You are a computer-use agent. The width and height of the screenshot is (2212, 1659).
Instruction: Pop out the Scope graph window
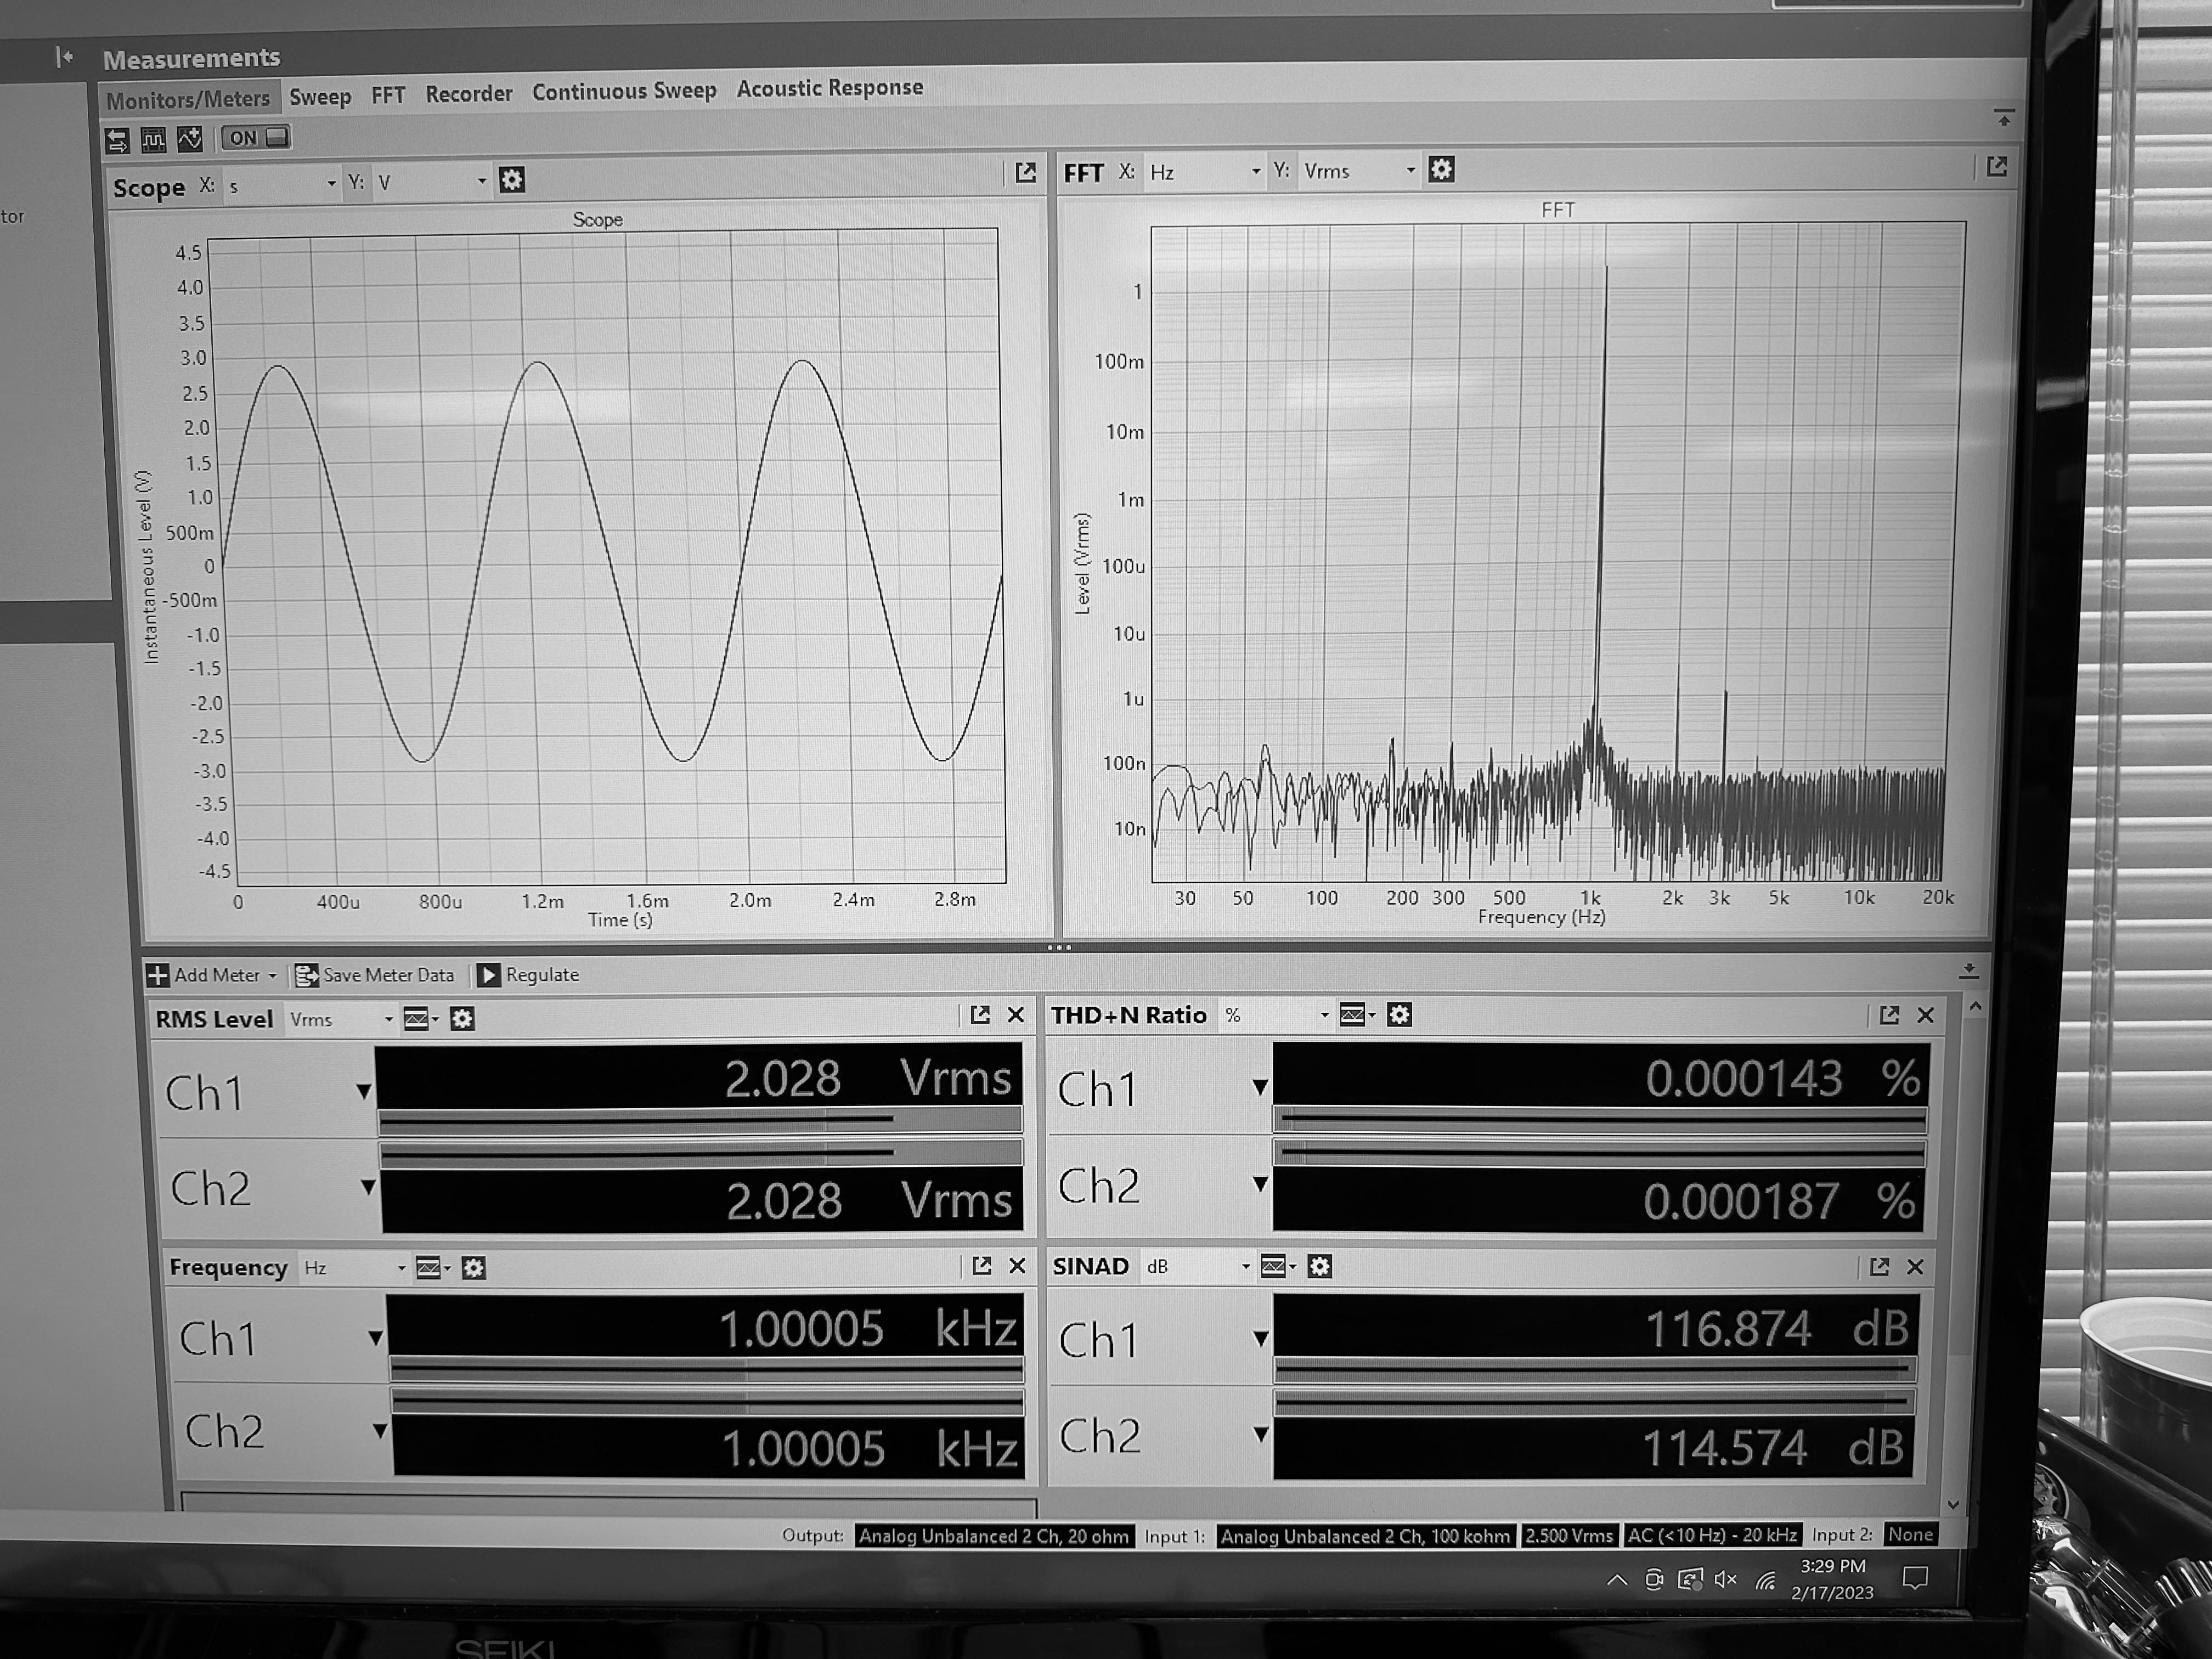tap(1025, 173)
